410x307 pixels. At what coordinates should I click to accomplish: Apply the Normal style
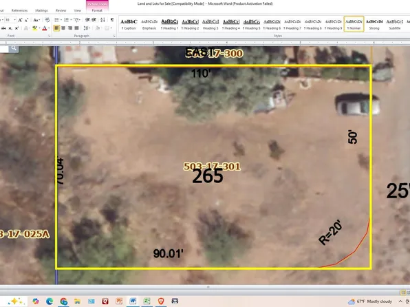[x=354, y=24]
